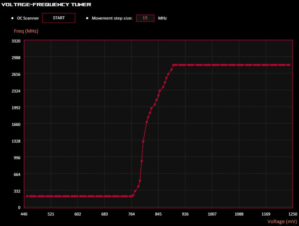Viewport: 299px width, 226px height.
Task: Edit the movement step size field showing 15
Action: [145, 18]
